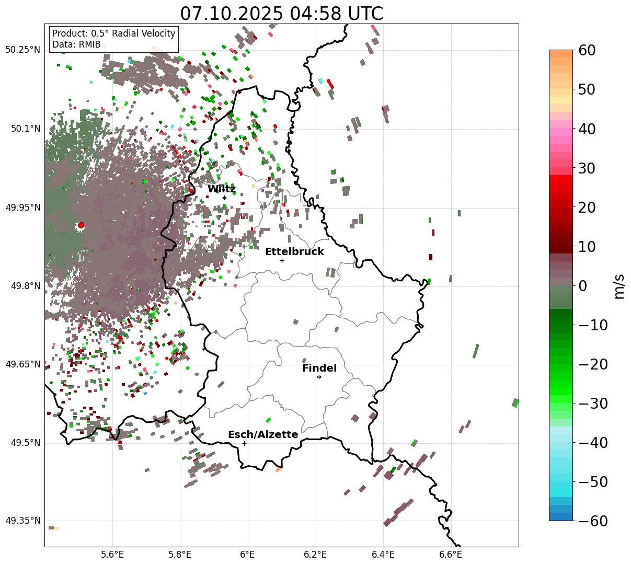Click the Findel station label

click(x=319, y=368)
